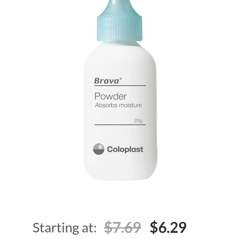Click the 25g weight label
This screenshot has height=239, width=239.
(138, 121)
